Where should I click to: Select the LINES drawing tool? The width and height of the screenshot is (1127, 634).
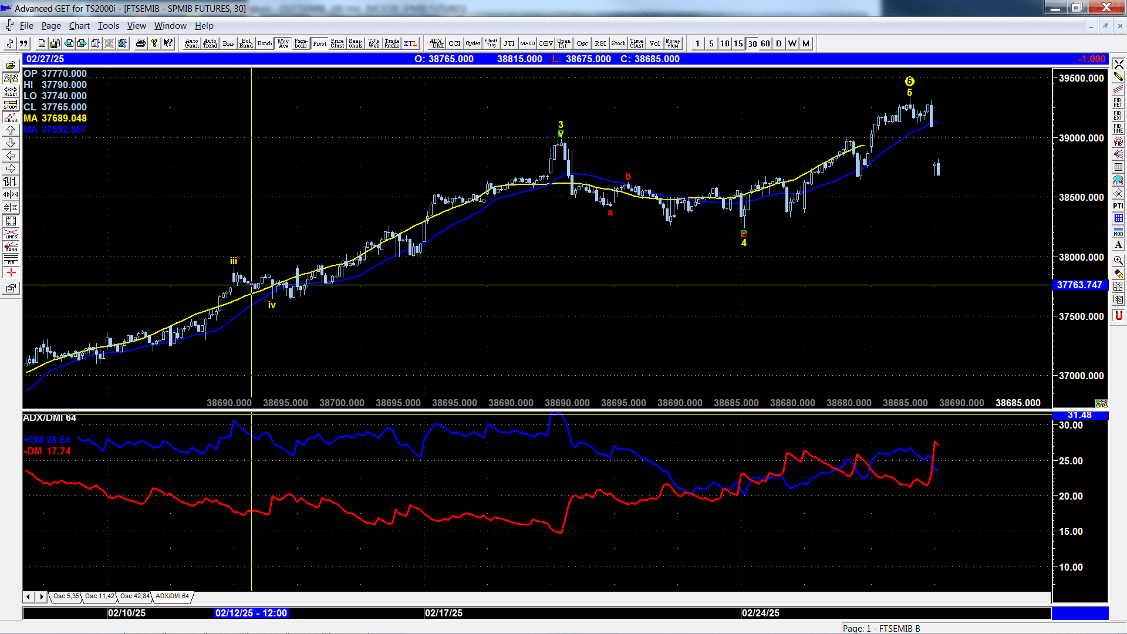tap(11, 234)
